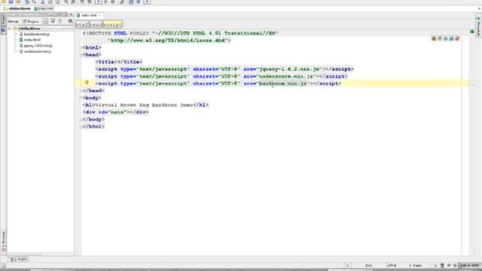Select jquery-1.6.2.min.js in project tree
This screenshot has width=482, height=271.
(38, 45)
